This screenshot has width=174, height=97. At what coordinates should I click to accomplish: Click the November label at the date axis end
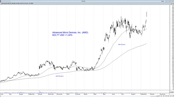coord(163,94)
